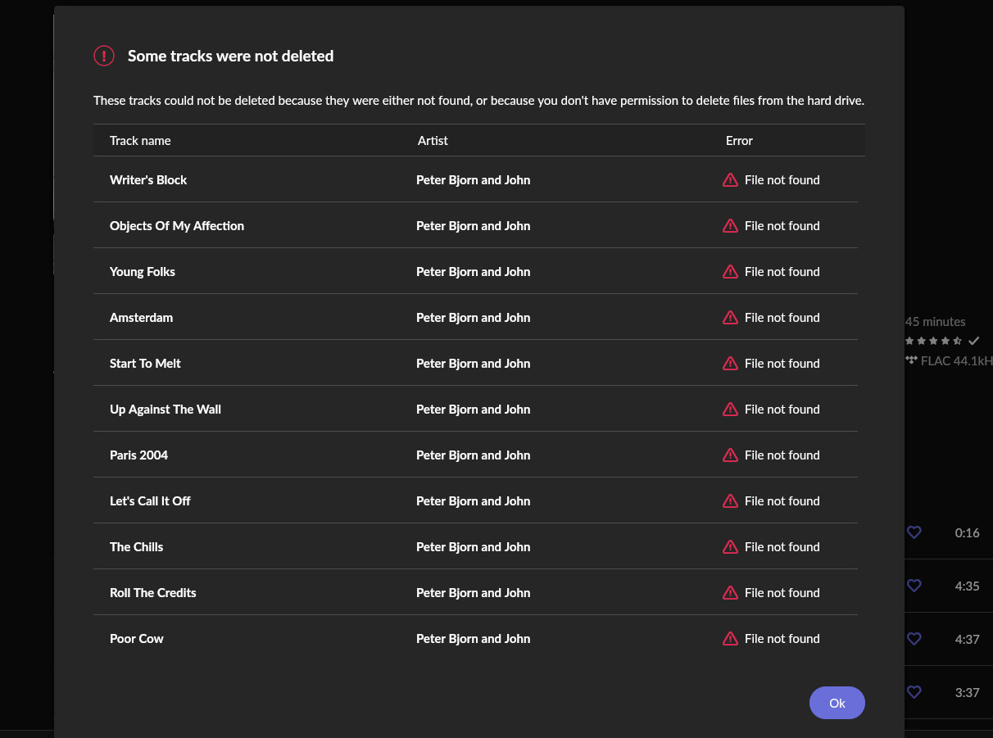Click the red warning circle beside the dialog title

tap(104, 56)
